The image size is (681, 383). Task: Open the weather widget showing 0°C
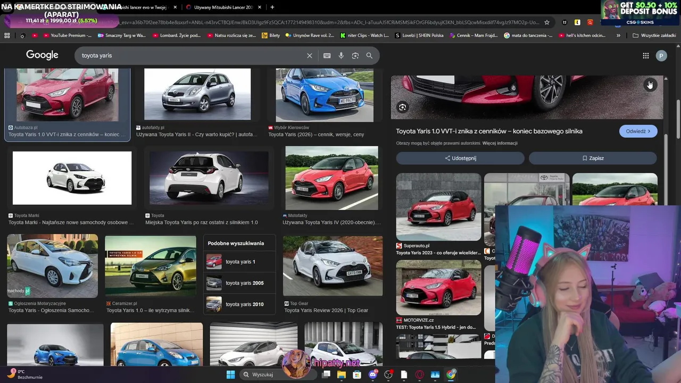point(24,374)
